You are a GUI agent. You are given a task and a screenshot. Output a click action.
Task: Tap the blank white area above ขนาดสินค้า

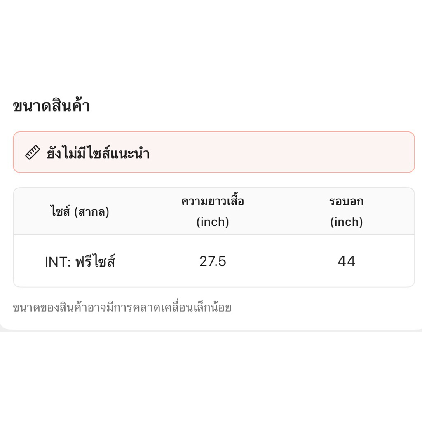[x=211, y=49]
